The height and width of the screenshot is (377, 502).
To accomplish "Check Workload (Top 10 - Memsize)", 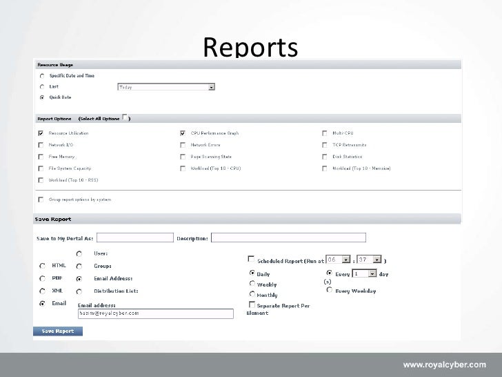I will point(325,168).
